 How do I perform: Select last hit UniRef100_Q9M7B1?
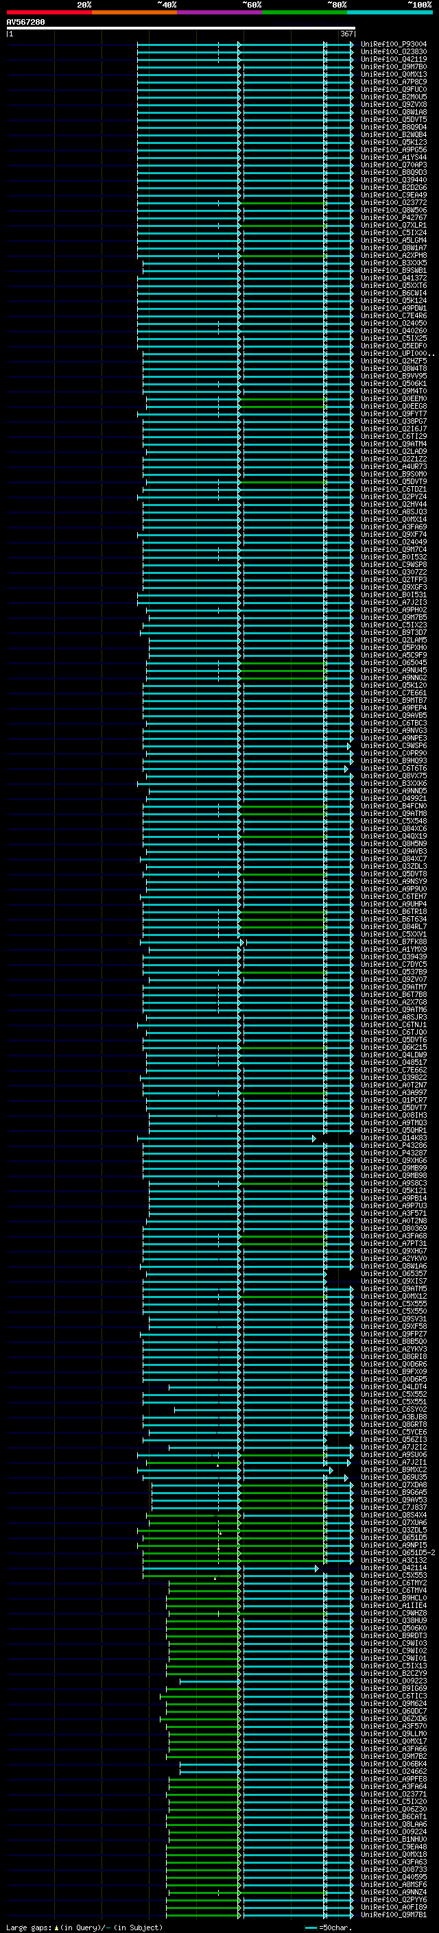tap(394, 1915)
